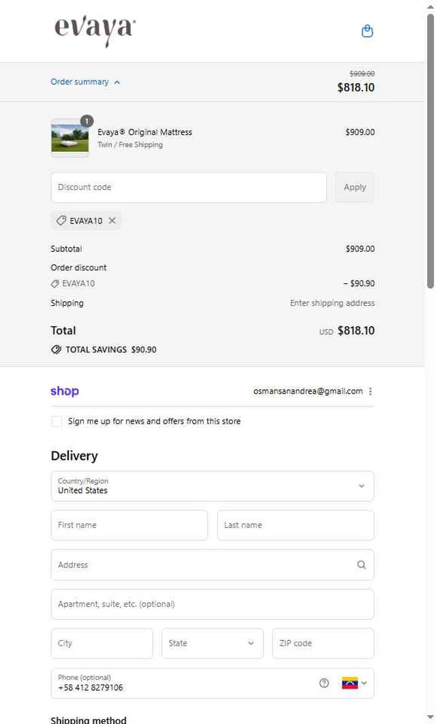Click the Shop Pay logo

pos(65,392)
